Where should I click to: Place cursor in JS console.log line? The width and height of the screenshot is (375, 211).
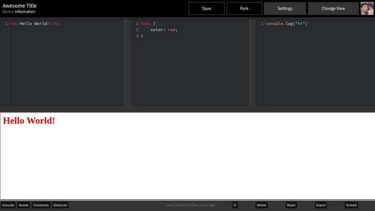pos(286,23)
